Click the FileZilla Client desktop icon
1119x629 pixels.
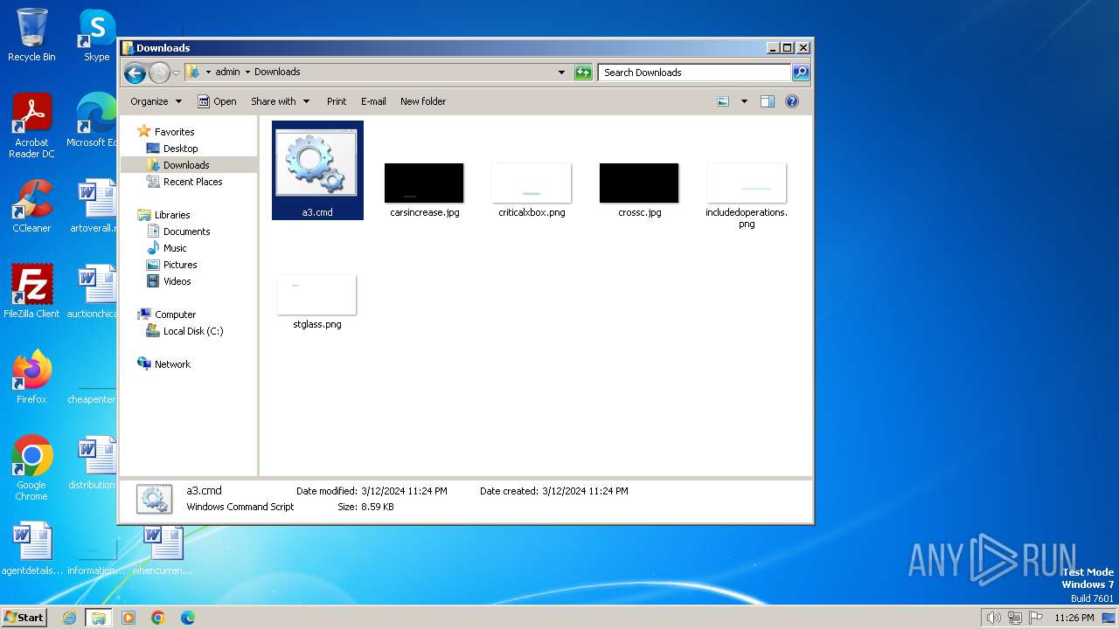coord(31,291)
